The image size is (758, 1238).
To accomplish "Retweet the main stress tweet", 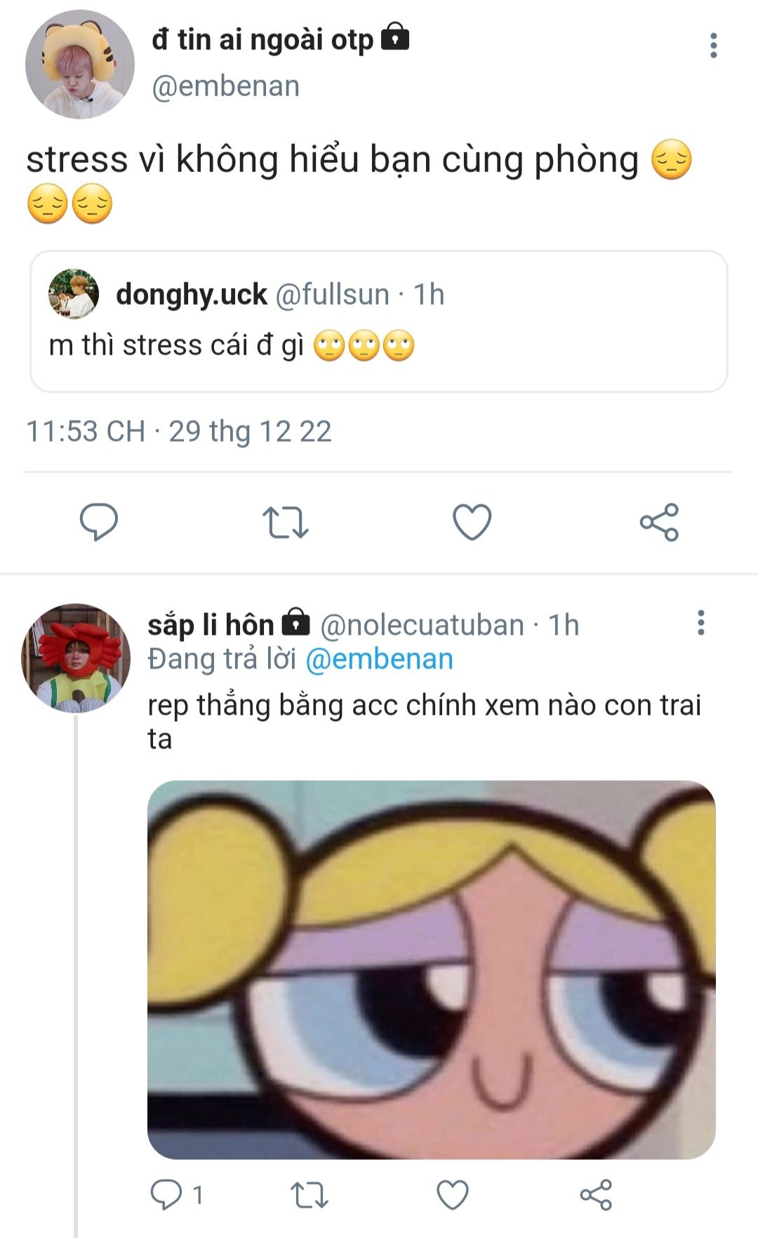I will (x=285, y=522).
